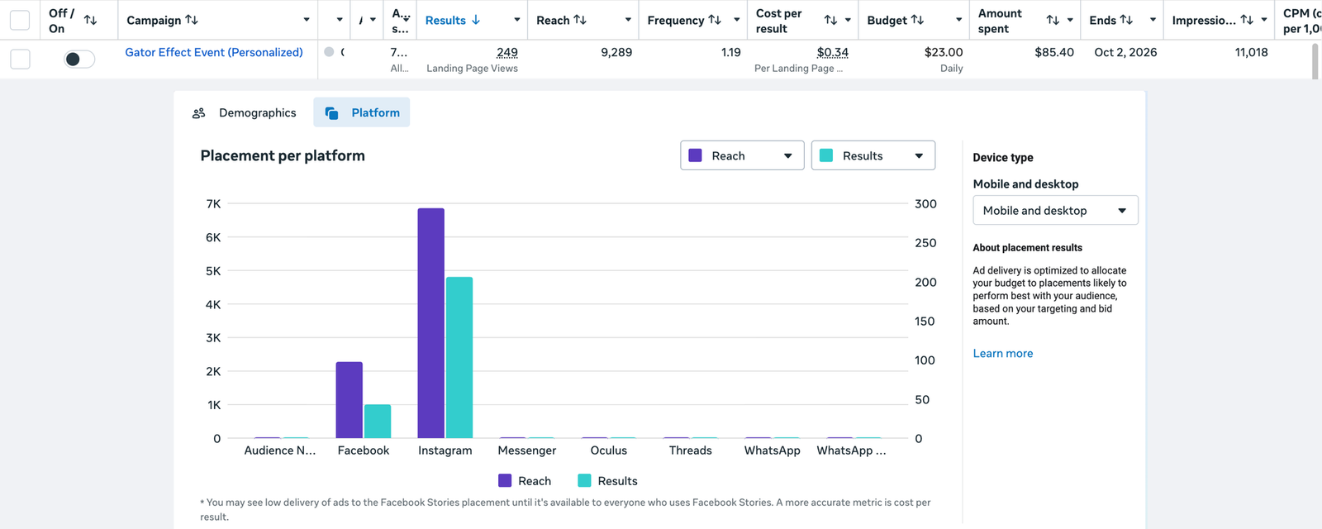This screenshot has width=1322, height=529.
Task: Click the Instagram teal Results bar
Action: [x=459, y=358]
